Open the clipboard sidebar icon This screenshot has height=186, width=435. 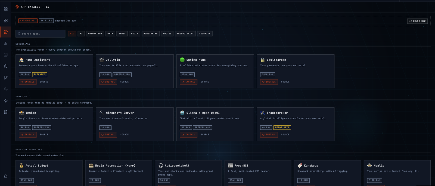(x=6, y=112)
